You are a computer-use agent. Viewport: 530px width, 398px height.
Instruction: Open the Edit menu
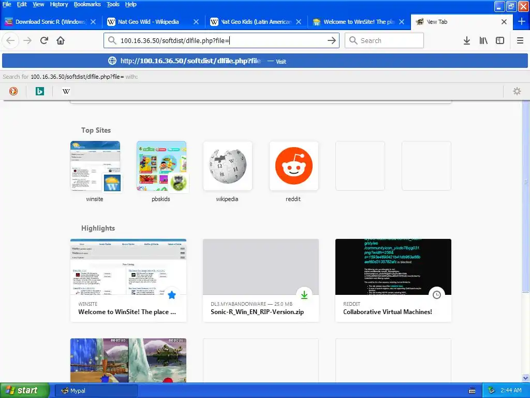click(22, 4)
